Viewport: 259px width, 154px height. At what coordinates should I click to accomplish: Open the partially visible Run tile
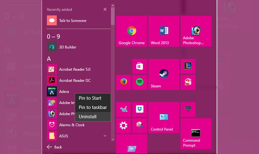[131, 144]
